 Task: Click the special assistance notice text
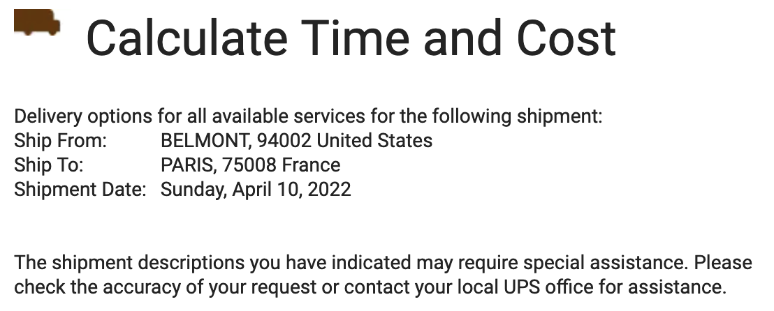[383, 275]
